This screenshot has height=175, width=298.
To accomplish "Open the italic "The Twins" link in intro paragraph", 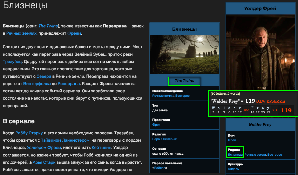I will pyautogui.click(x=48, y=26).
